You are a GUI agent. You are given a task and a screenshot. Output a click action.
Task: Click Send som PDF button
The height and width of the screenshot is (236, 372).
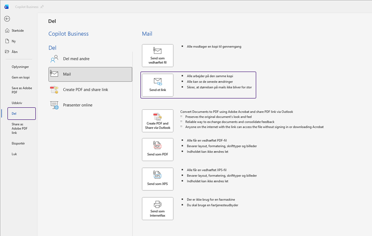coord(157,150)
